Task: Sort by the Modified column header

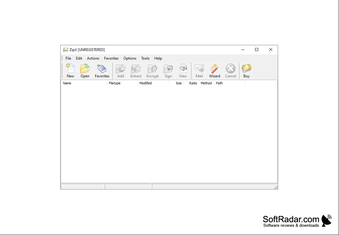Action: [x=153, y=83]
